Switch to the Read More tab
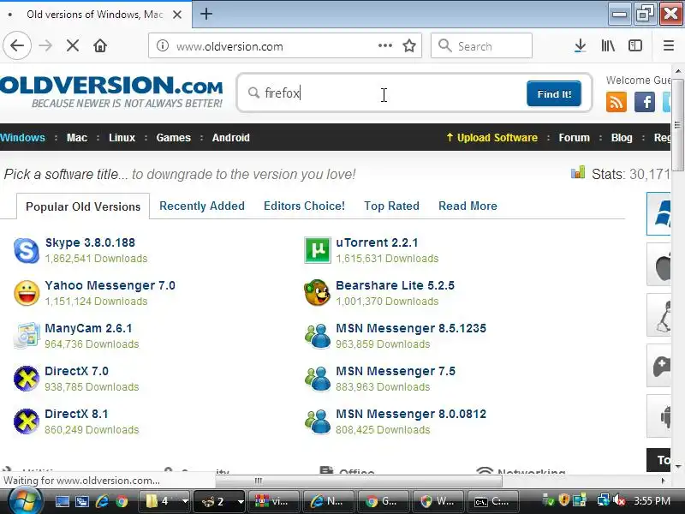 tap(468, 206)
